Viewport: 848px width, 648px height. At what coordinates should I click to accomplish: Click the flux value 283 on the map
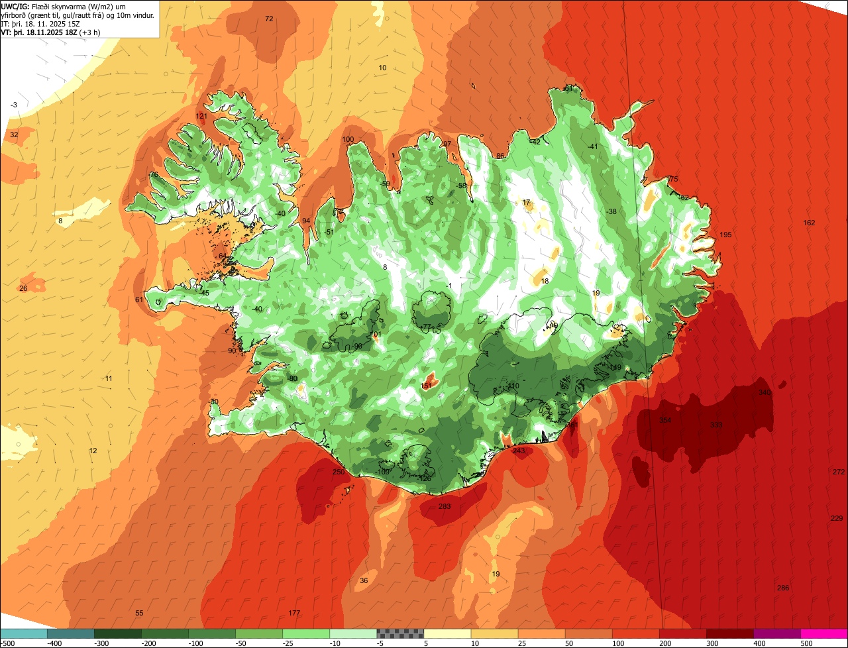(x=445, y=506)
